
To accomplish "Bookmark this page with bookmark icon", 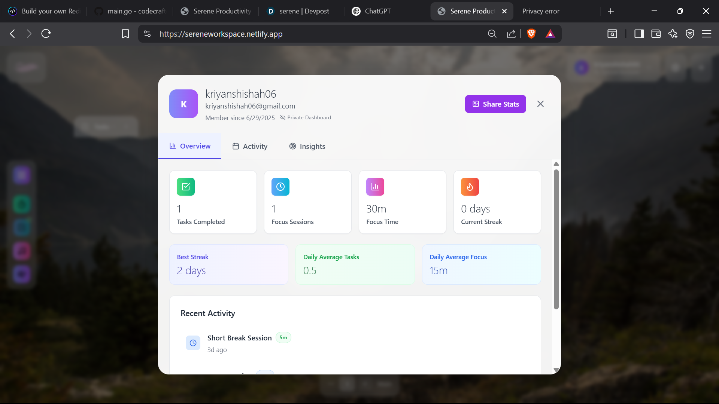I will (x=125, y=34).
